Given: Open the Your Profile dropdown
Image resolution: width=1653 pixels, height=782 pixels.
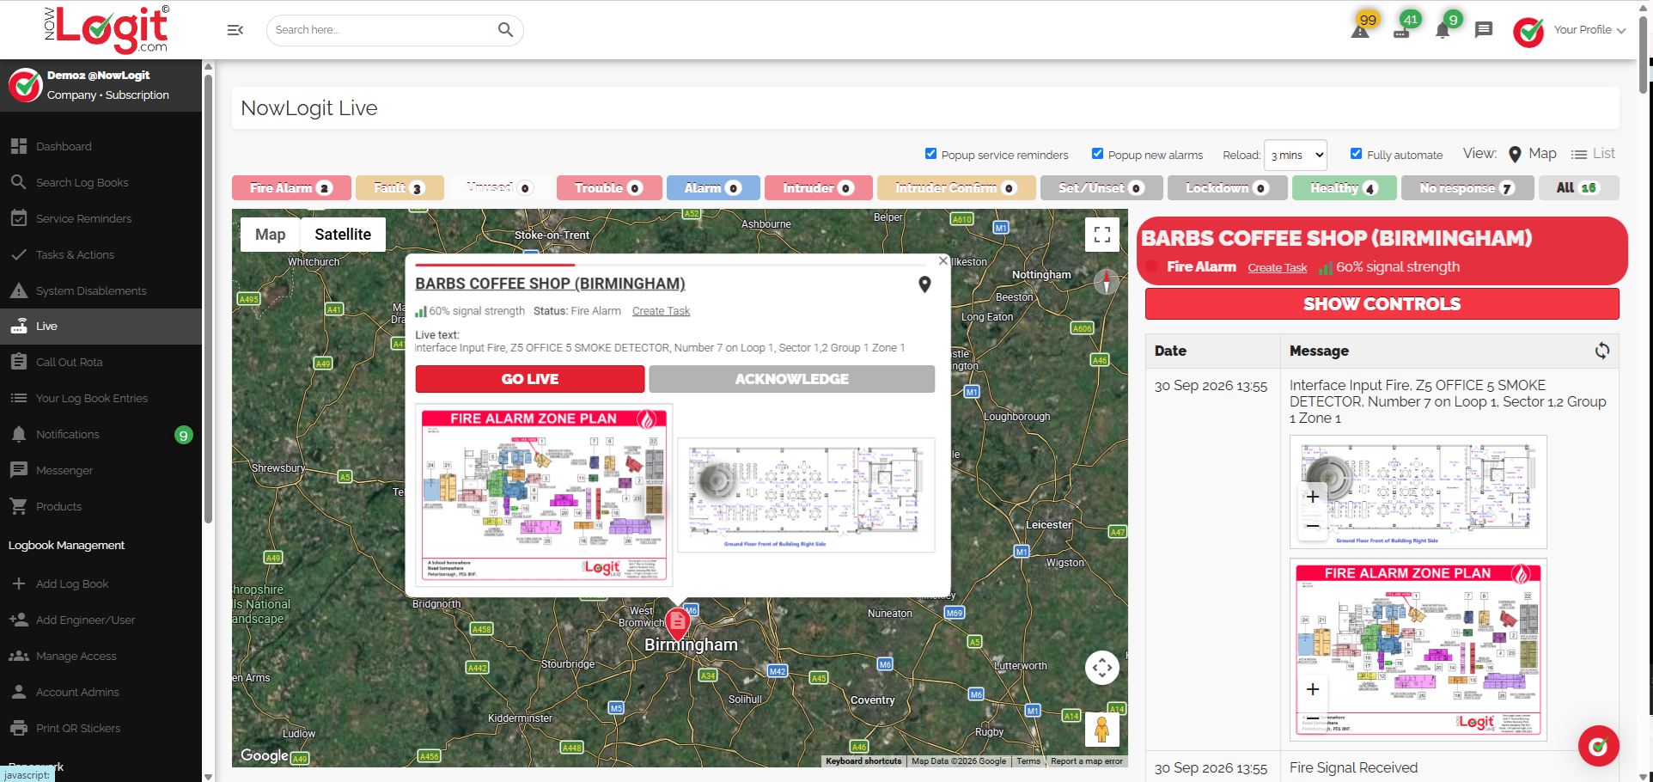Looking at the screenshot, I should click(1589, 30).
